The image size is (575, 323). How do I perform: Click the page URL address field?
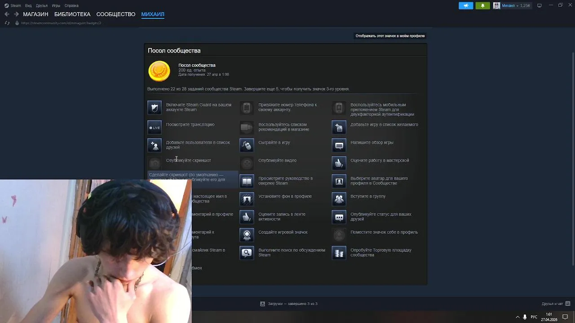[61, 23]
